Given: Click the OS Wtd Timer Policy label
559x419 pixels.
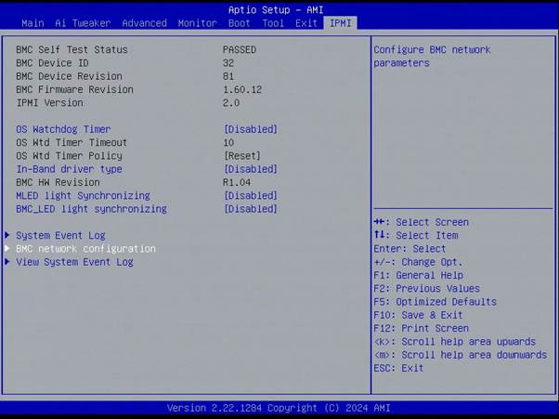Looking at the screenshot, I should pos(69,156).
